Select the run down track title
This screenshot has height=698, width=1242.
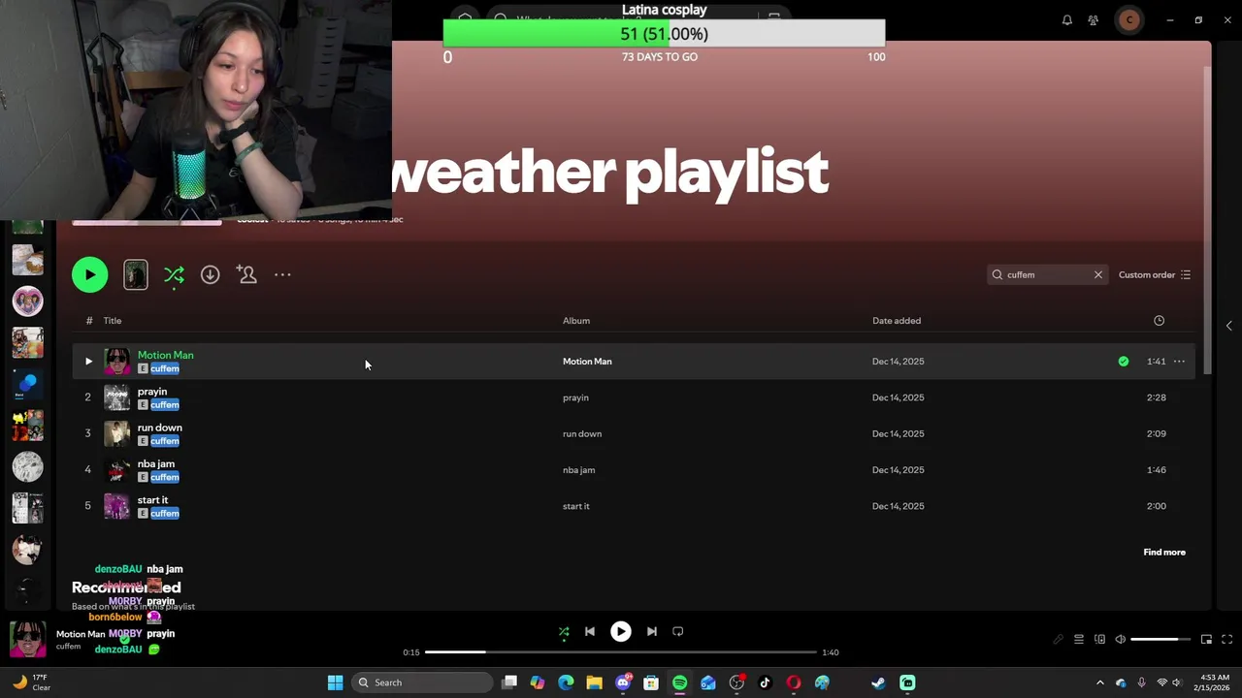160,428
